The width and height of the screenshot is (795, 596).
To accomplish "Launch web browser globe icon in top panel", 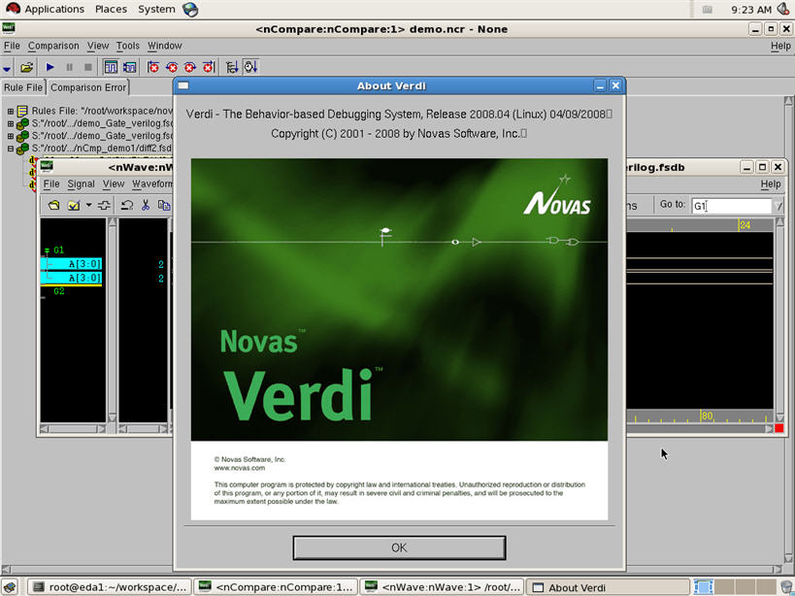I will coord(190,9).
